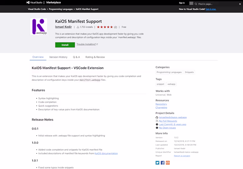Click the clock last commit icon
Screen dimensions: 243x169
coord(157,125)
